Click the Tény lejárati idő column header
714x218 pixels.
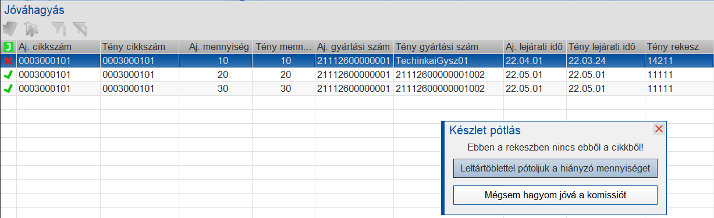(x=605, y=47)
